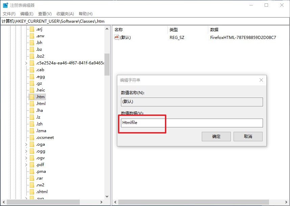Click the .egg folder icon

32,77
